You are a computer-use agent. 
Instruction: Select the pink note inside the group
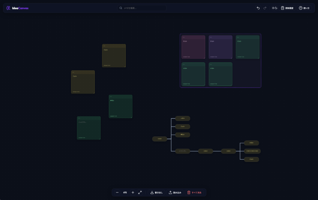[x=193, y=47]
